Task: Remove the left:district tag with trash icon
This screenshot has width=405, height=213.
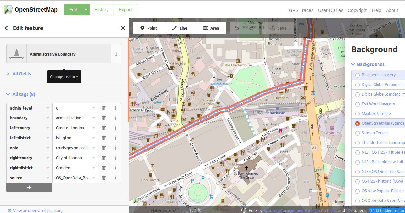Action: (104, 138)
